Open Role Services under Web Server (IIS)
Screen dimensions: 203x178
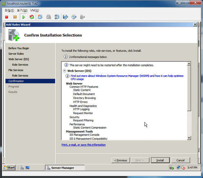click(20, 65)
